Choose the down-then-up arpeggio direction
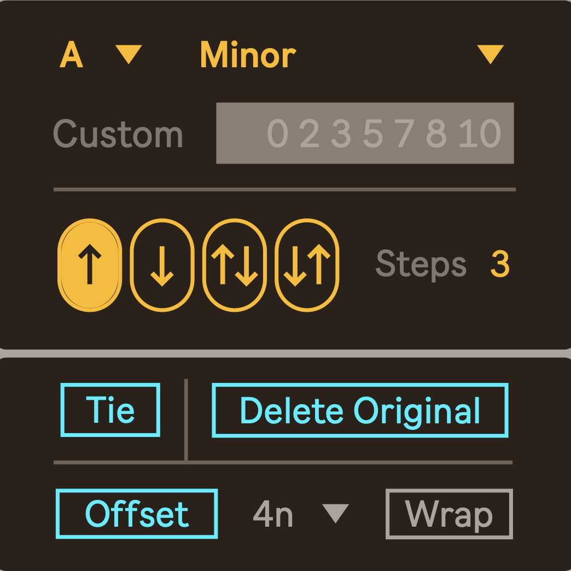The height and width of the screenshot is (571, 571). tap(307, 265)
